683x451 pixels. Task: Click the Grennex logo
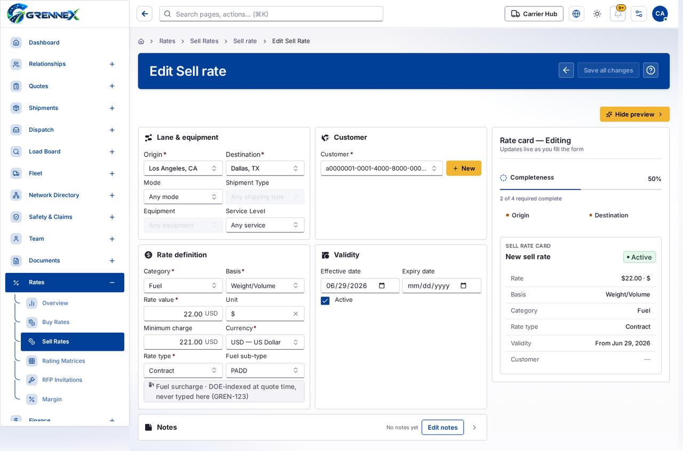click(x=44, y=13)
